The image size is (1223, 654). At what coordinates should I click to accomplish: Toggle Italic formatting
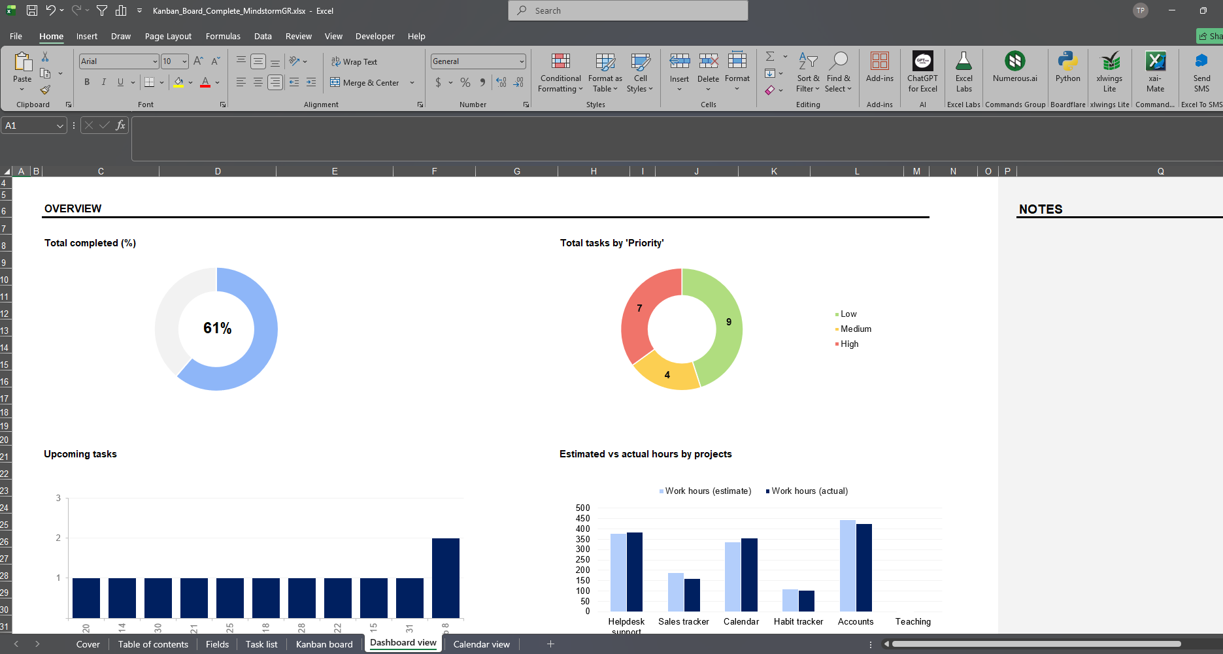[x=103, y=82]
